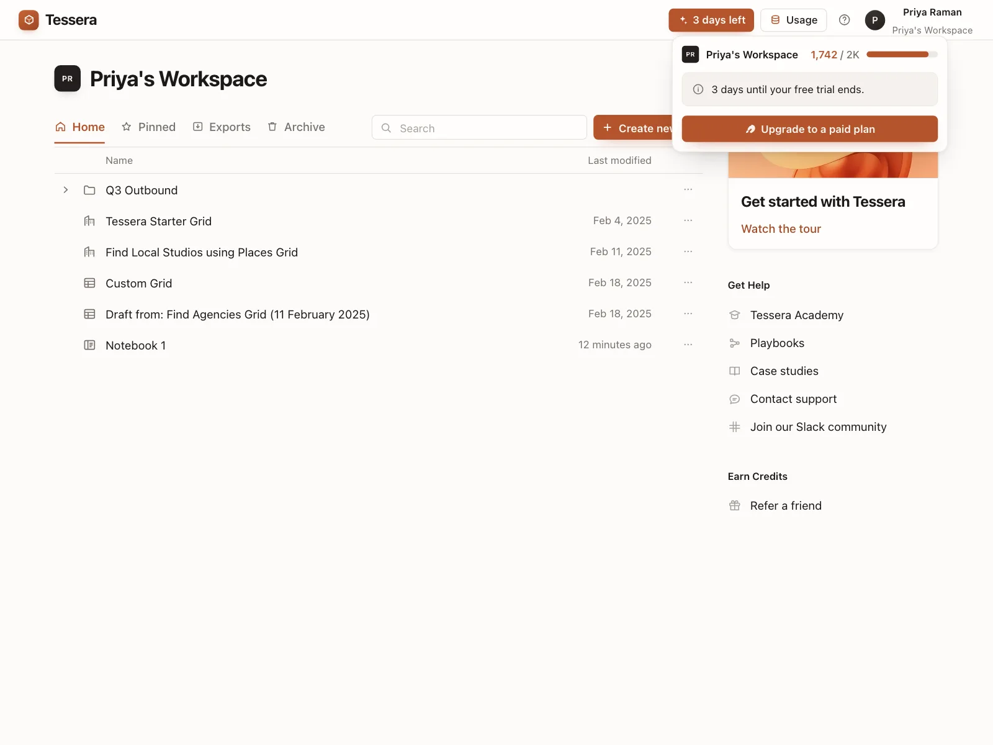Click the Get started with Tessera heading
This screenshot has height=745, width=993.
[823, 202]
